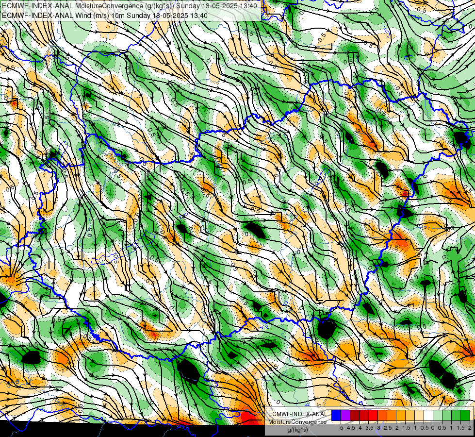Click the bright red legend swatch -3.5 to -3
This screenshot has height=437, width=475.
pos(373,416)
